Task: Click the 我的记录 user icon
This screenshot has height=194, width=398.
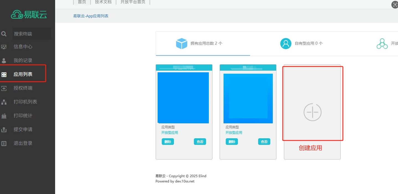Action: [x=4, y=60]
